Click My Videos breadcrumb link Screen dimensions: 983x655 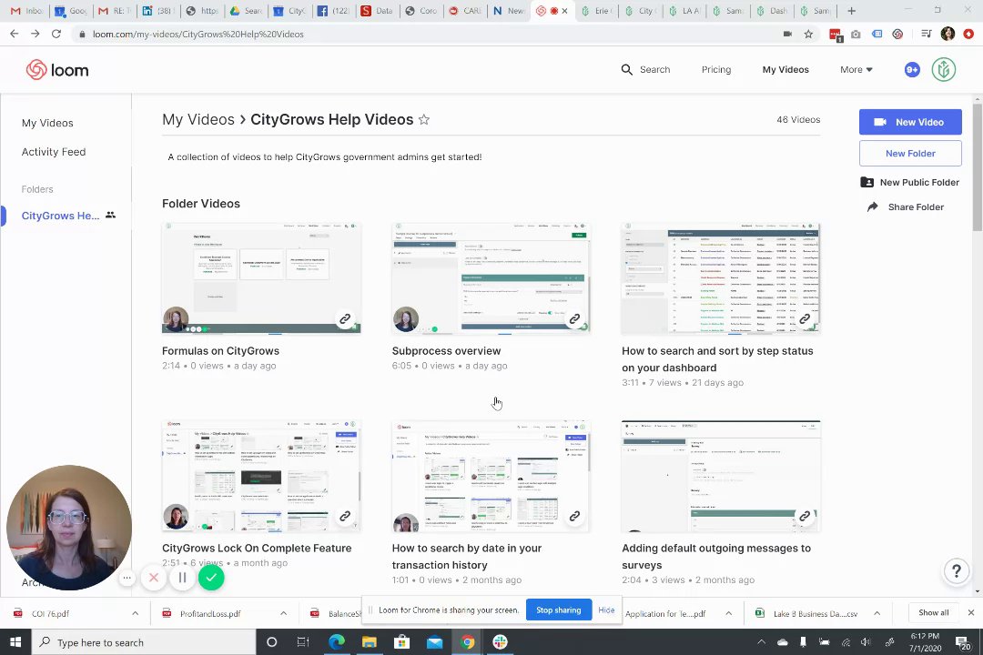198,120
